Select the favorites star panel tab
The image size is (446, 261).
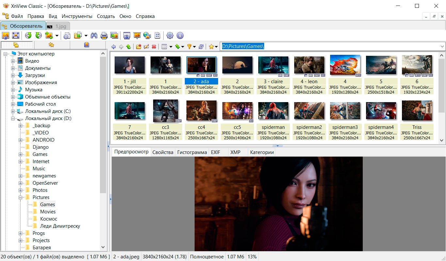click(x=51, y=45)
